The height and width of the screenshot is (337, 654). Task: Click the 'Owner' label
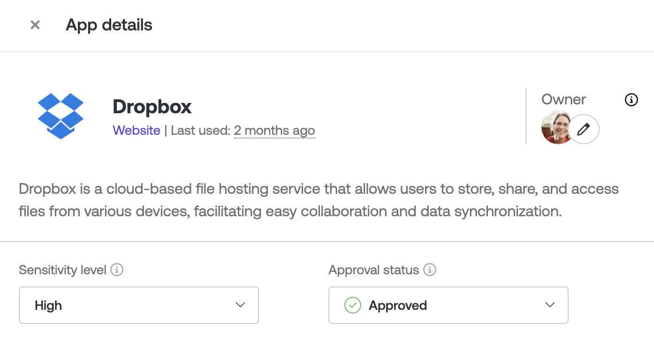click(563, 99)
